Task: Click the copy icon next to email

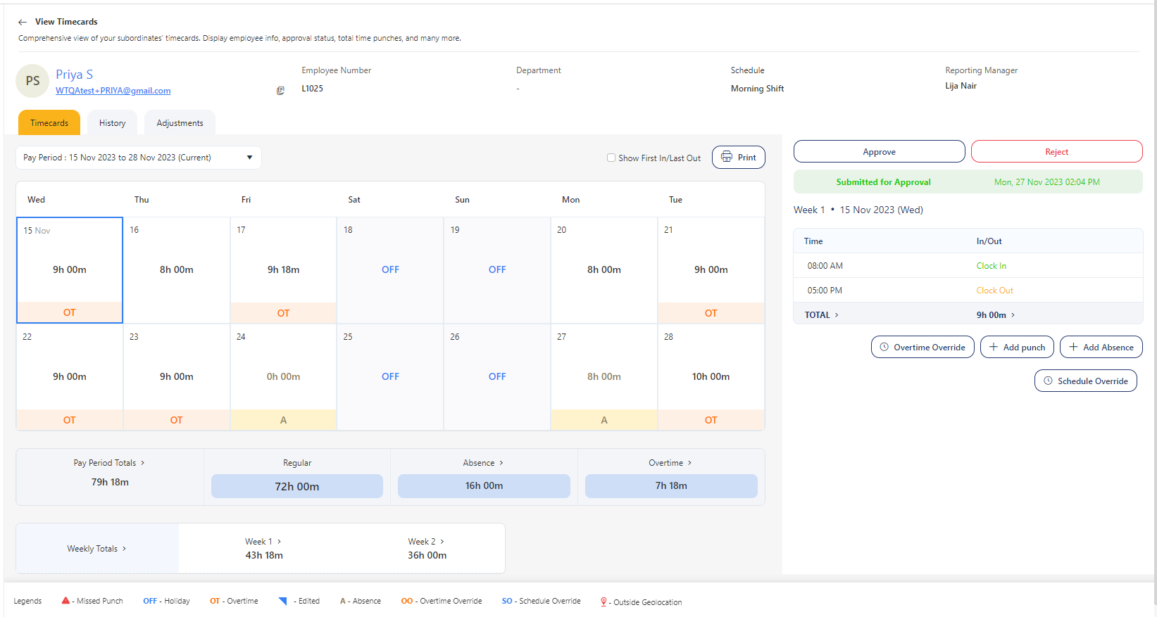Action: 280,91
